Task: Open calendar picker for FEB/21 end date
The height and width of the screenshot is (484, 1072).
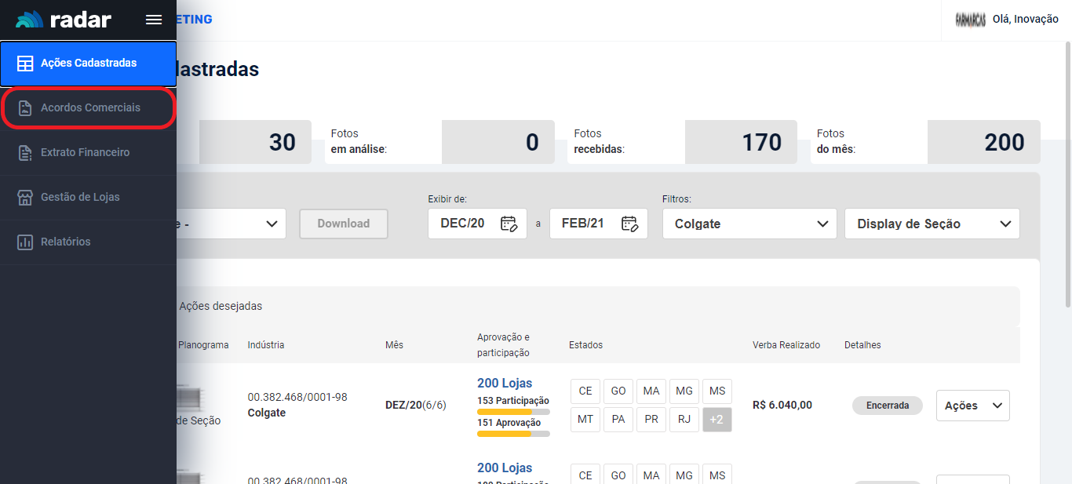Action: 629,224
